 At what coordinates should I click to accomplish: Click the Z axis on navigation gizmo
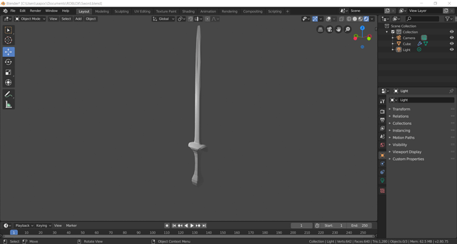click(x=362, y=28)
